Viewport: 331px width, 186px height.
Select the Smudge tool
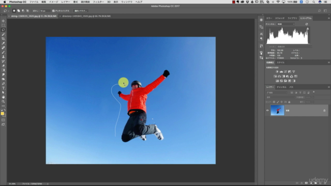click(3, 74)
